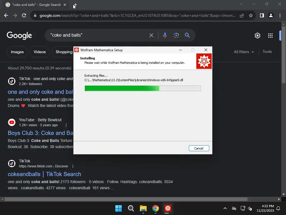The width and height of the screenshot is (286, 215).
Task: Click the "Extracting files..." status text
Action: [x=96, y=76]
